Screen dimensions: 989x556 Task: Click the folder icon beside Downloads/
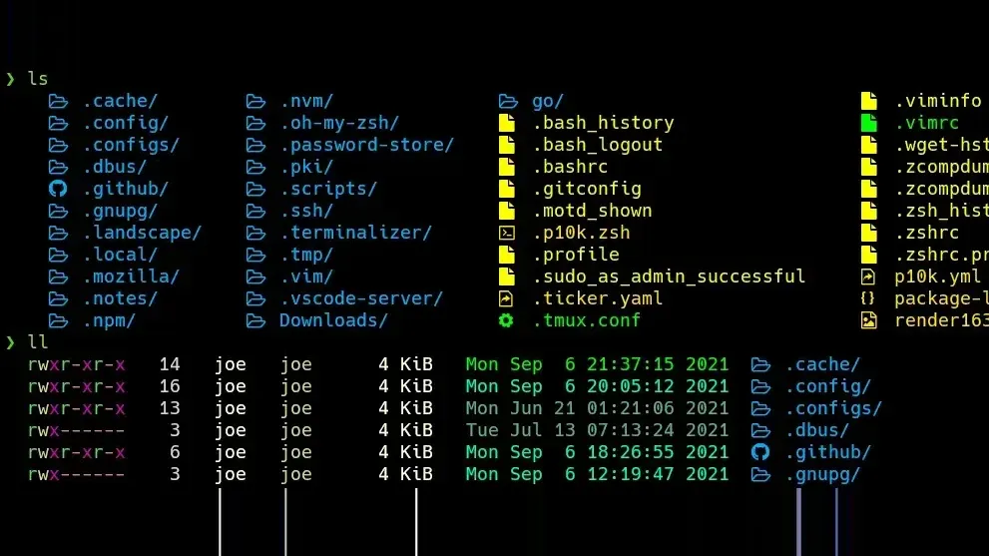pos(255,320)
